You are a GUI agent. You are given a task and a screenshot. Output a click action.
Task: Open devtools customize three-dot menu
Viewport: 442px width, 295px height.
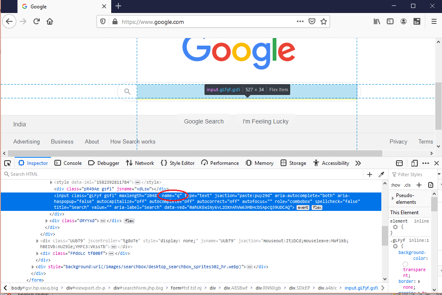[x=426, y=163]
